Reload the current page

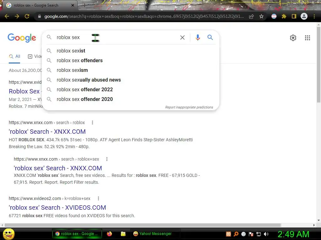tap(27, 16)
